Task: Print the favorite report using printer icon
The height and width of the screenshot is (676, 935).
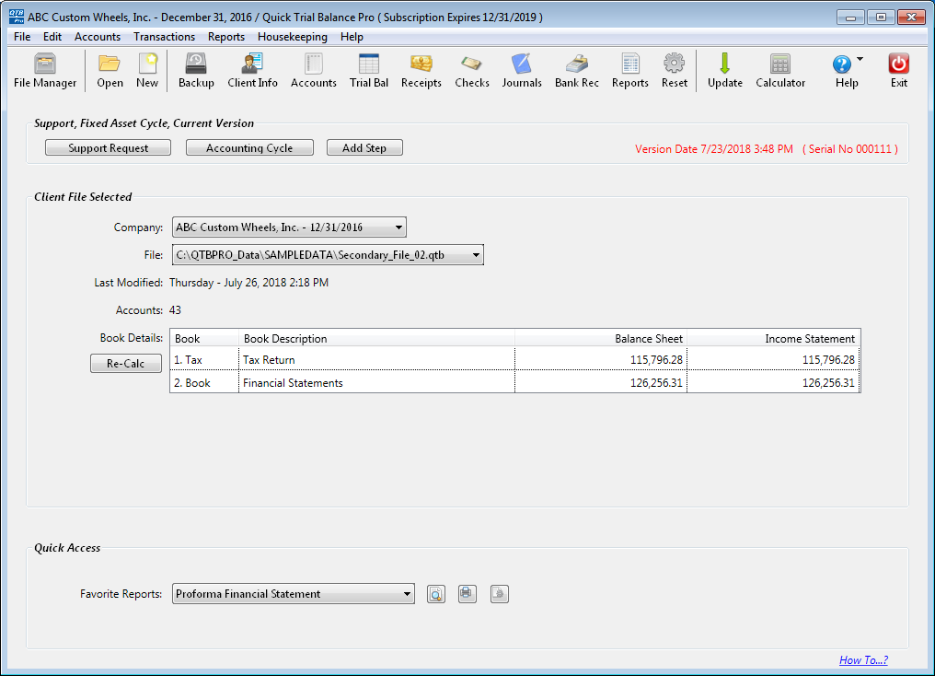Action: click(467, 594)
